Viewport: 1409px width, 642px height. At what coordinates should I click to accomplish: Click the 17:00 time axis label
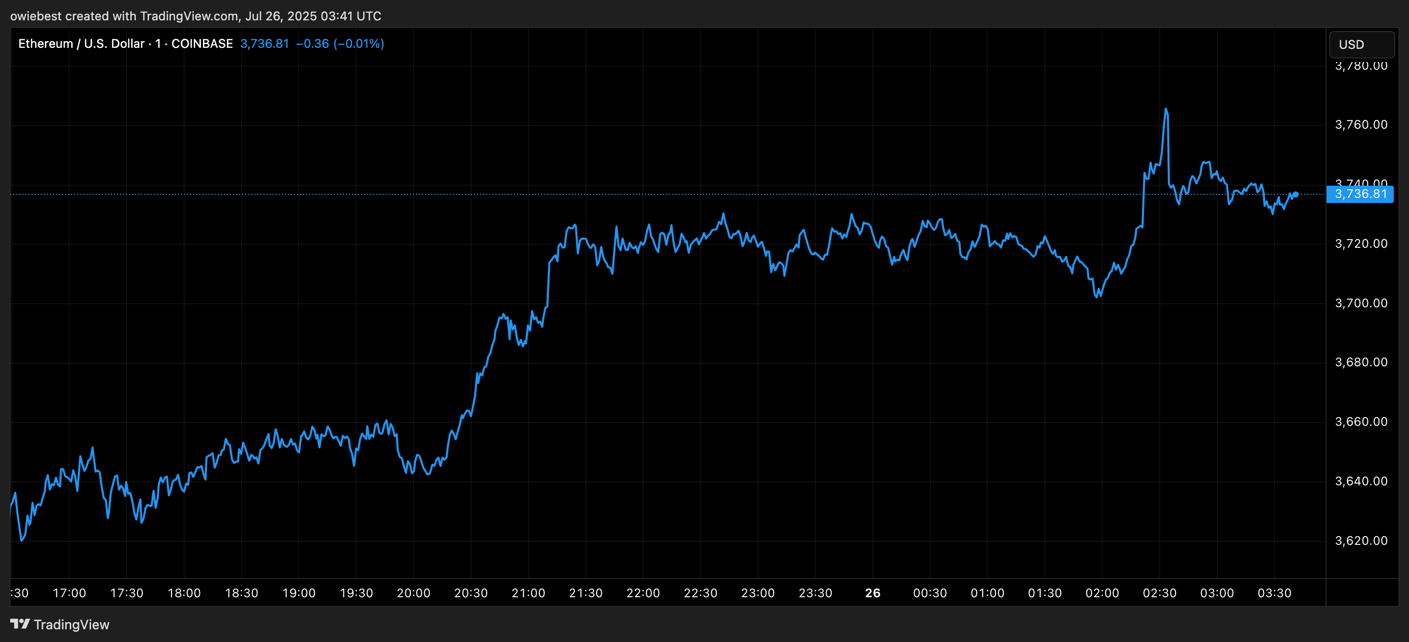[x=70, y=593]
